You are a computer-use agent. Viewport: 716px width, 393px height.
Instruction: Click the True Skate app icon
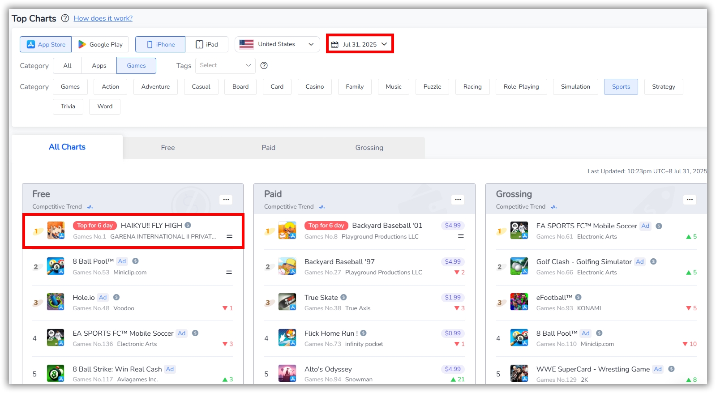287,302
